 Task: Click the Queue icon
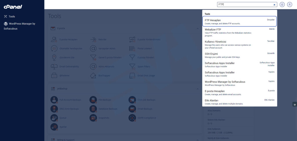[x=54, y=118]
